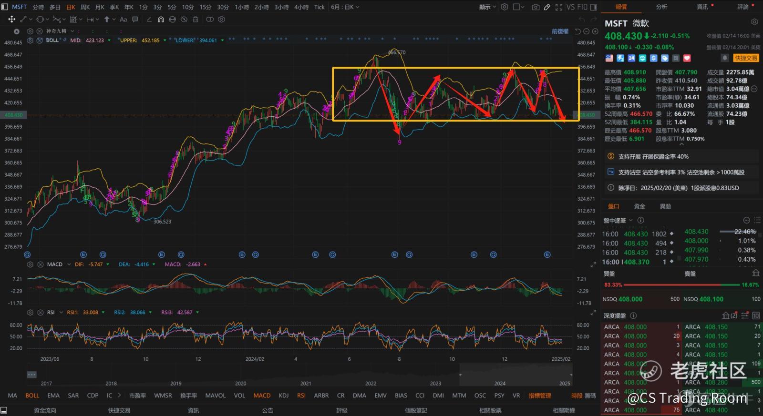The width and height of the screenshot is (763, 416).
Task: Expand more indicators arrow after IC
Action: pyautogui.click(x=119, y=396)
